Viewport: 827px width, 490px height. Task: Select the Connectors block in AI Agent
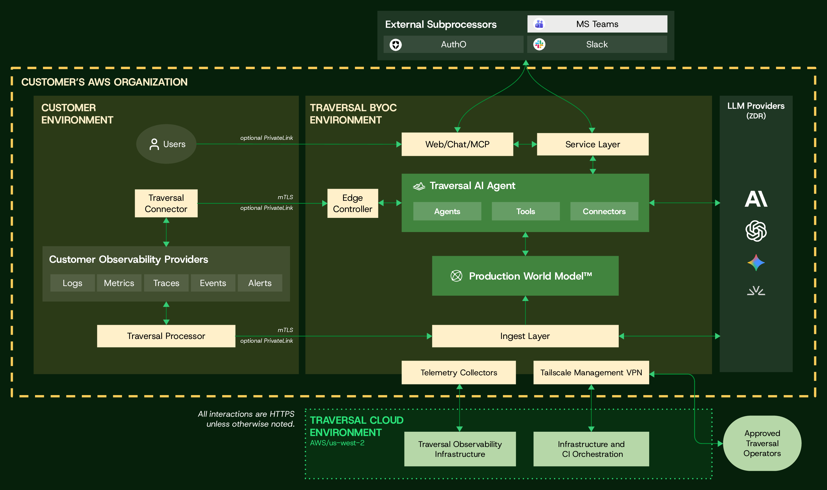tap(604, 211)
